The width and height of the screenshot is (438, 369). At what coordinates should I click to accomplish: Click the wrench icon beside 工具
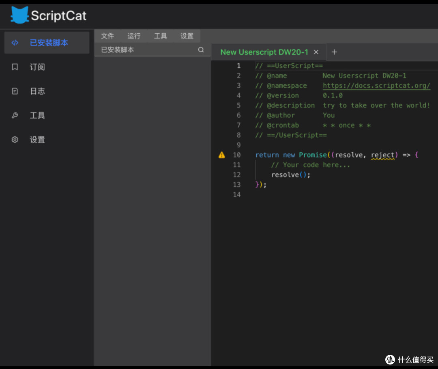coord(15,115)
